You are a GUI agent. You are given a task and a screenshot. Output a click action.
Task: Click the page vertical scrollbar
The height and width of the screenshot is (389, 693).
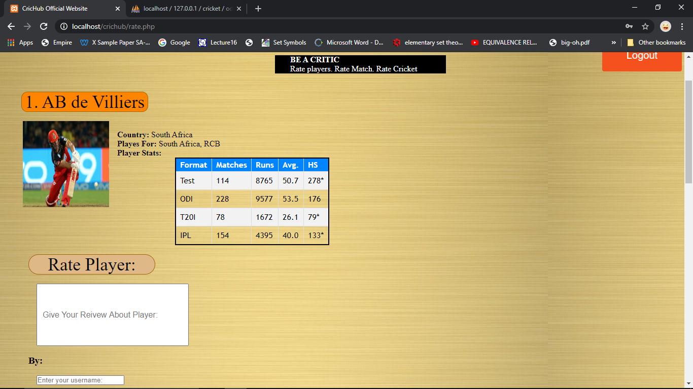(688, 132)
